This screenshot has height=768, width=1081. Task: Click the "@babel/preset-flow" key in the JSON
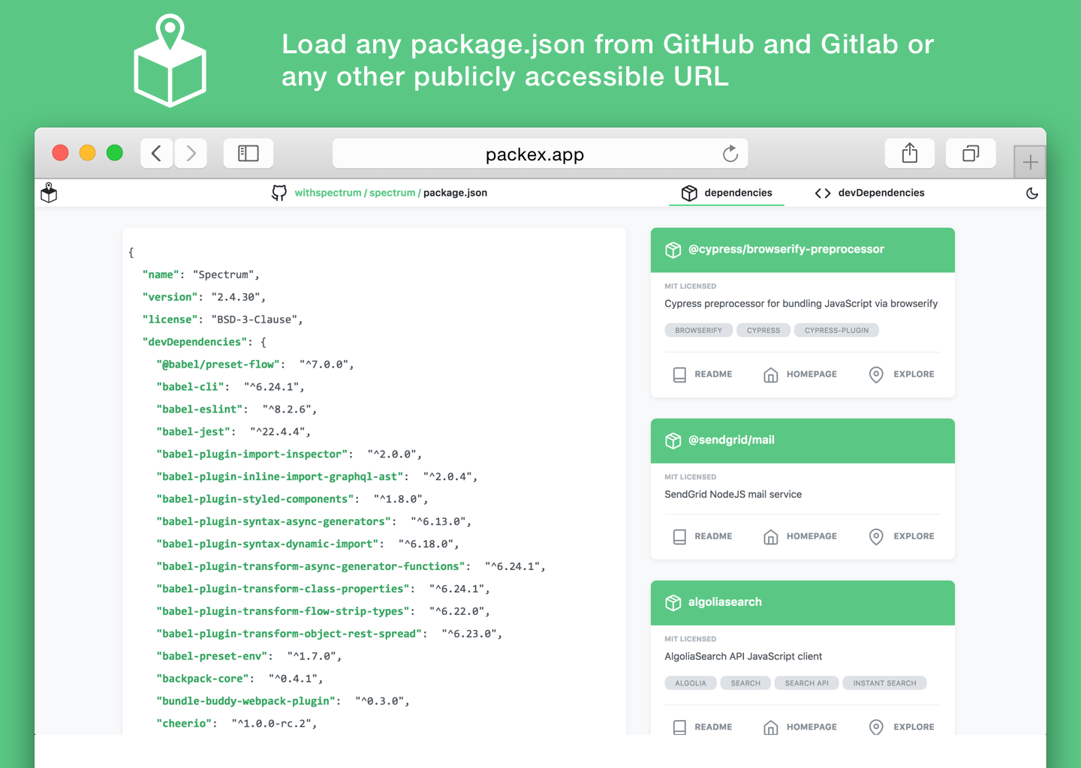[218, 364]
